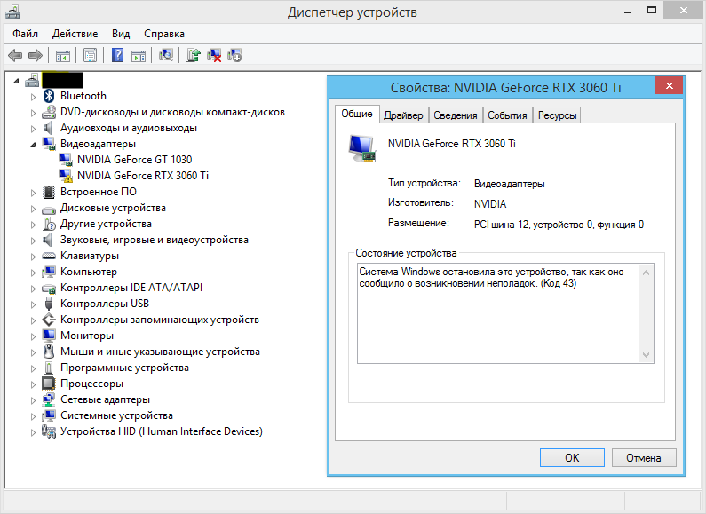Select the Мониторы label
This screenshot has height=514, width=706.
pos(87,336)
